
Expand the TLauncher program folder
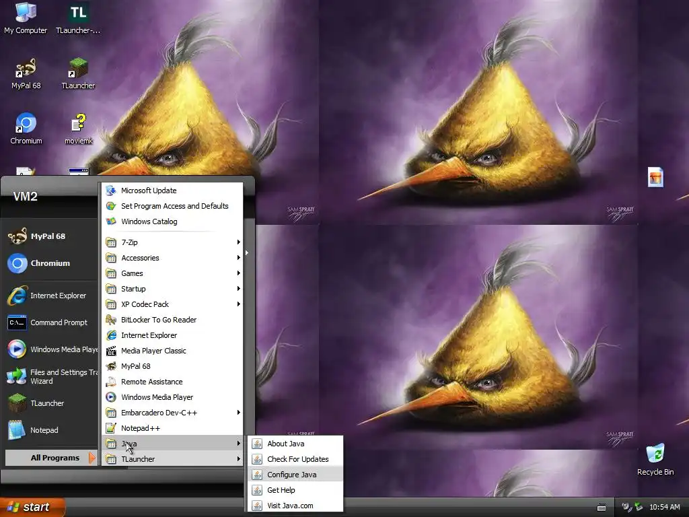point(172,459)
